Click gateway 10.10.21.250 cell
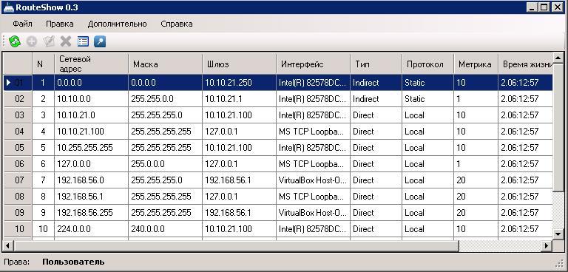568x272 pixels. pyautogui.click(x=239, y=83)
